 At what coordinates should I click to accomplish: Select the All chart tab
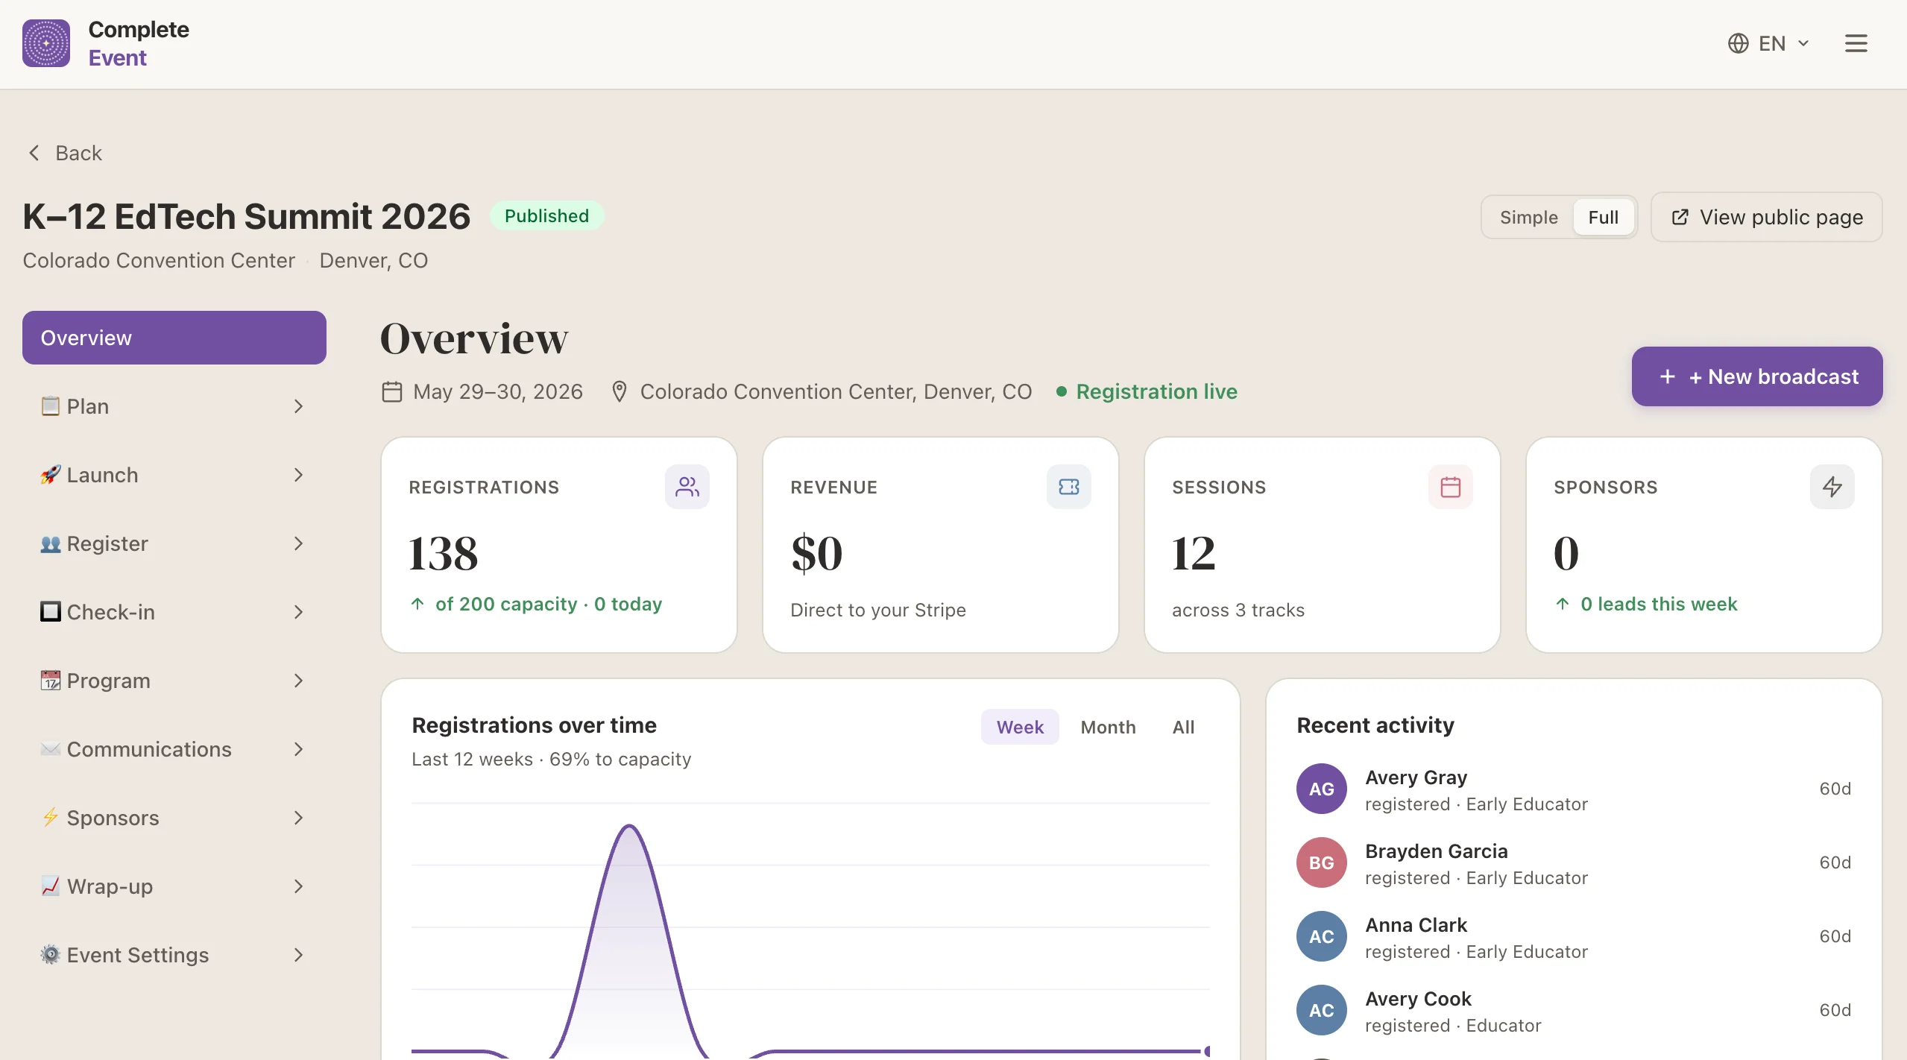click(1183, 727)
